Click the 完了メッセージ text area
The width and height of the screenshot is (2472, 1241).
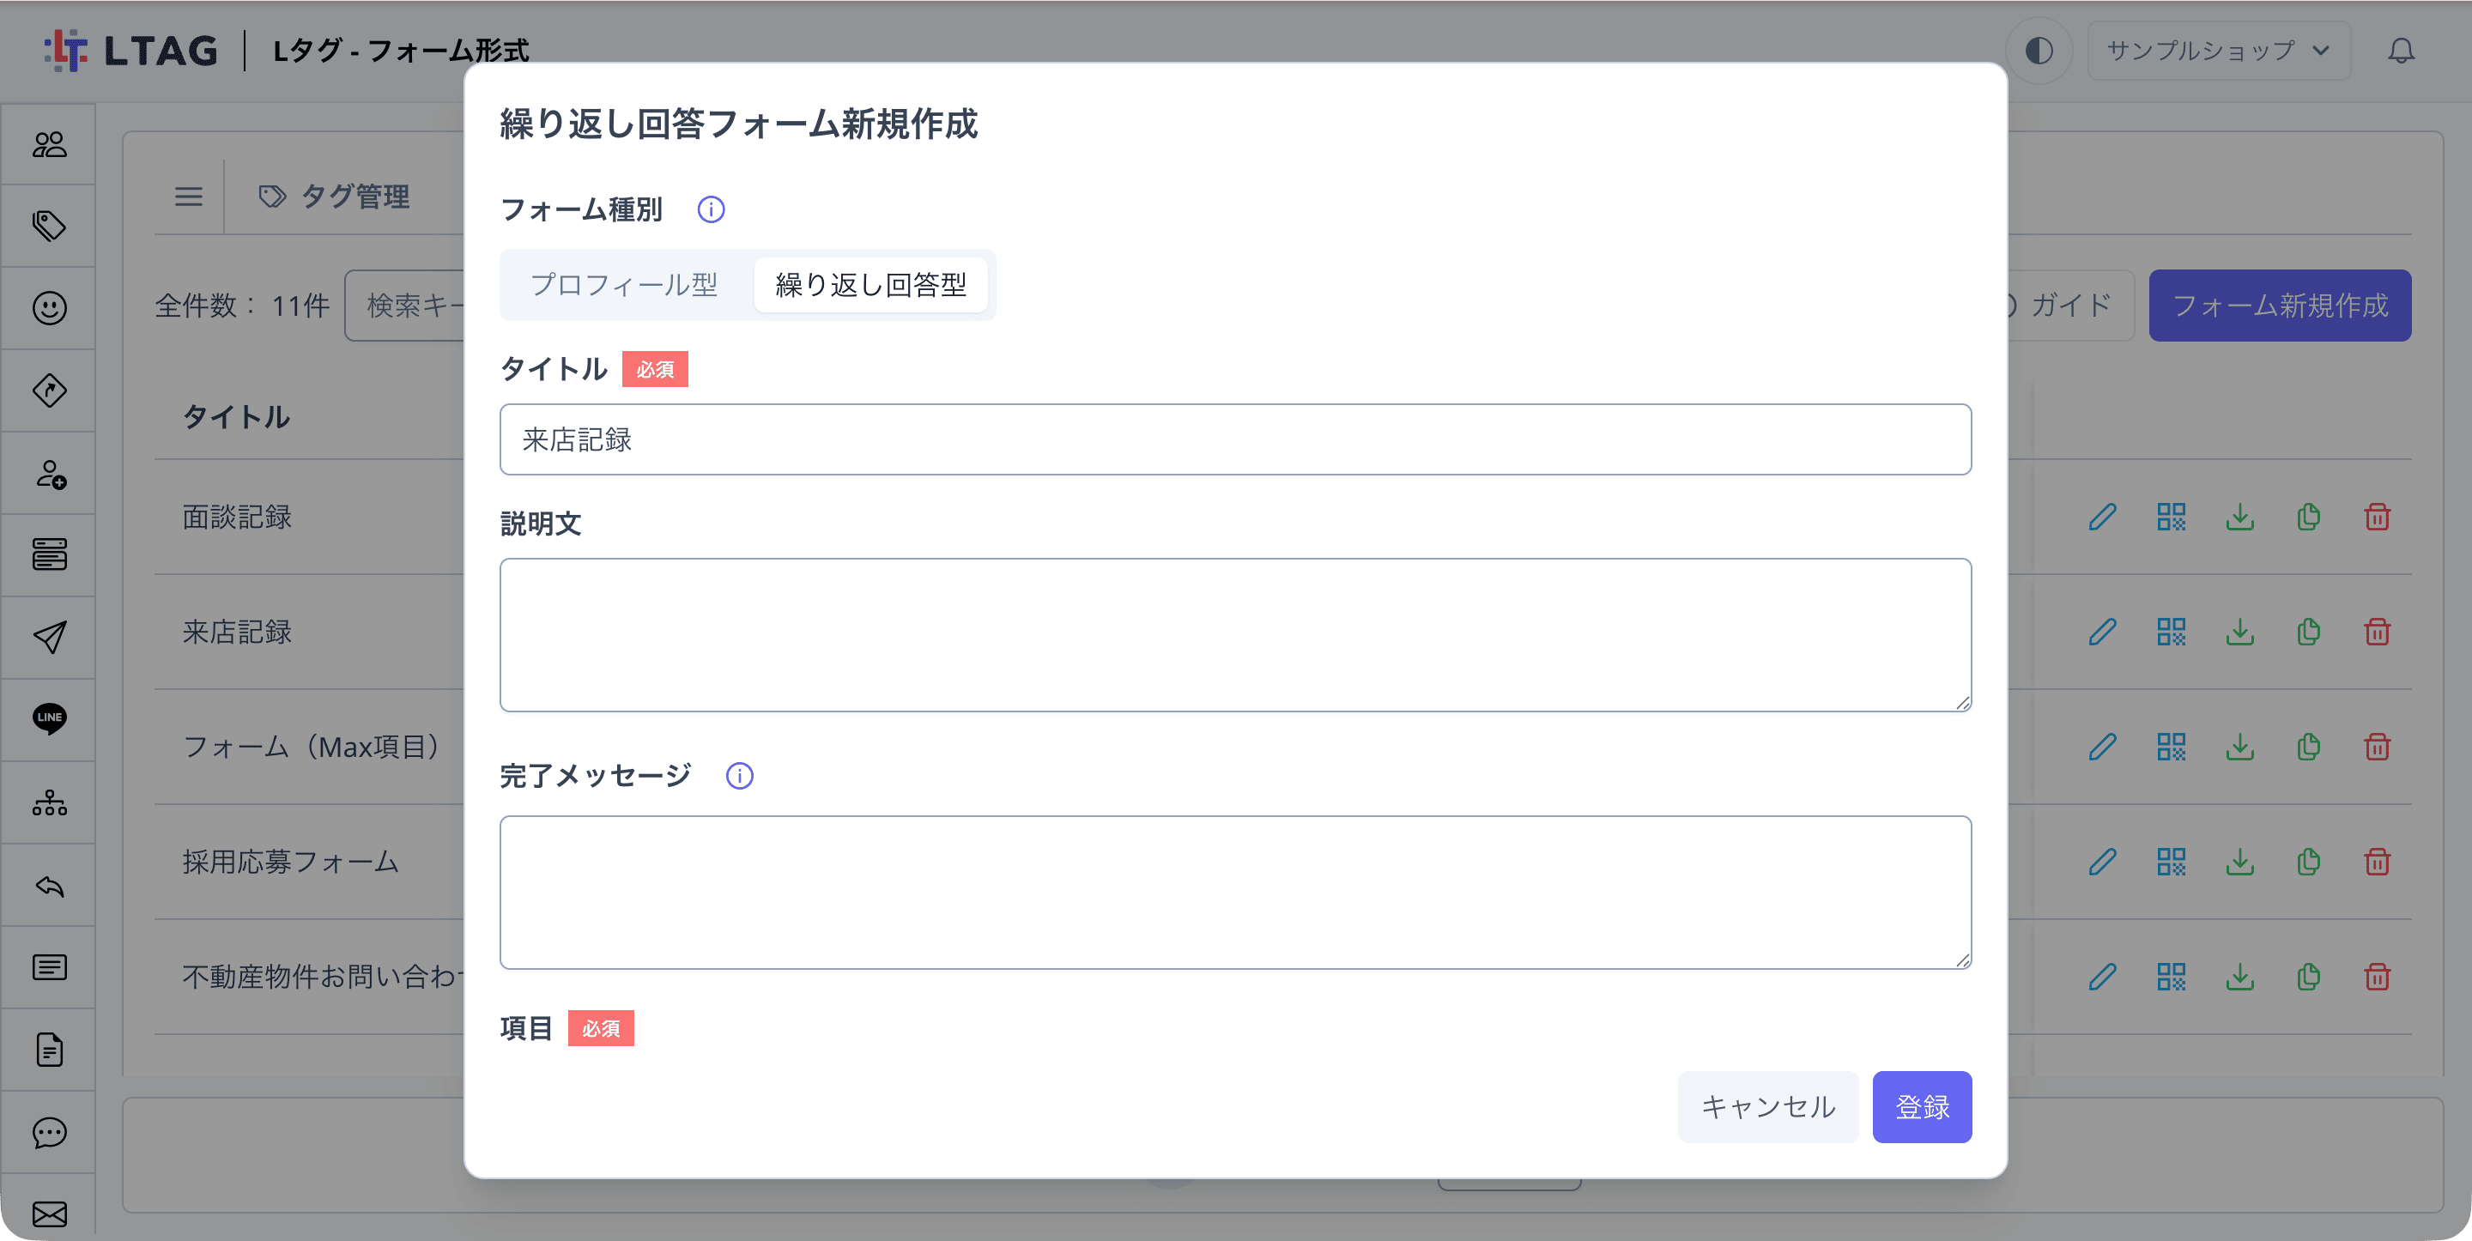1236,893
